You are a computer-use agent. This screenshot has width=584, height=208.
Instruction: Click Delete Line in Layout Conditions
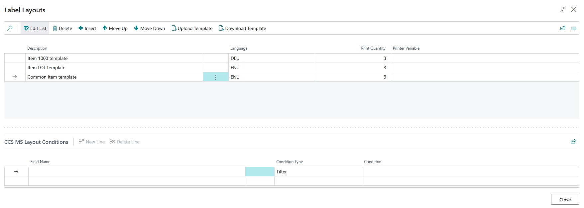coord(125,142)
